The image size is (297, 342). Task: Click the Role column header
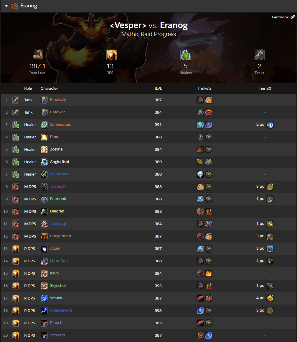click(28, 88)
